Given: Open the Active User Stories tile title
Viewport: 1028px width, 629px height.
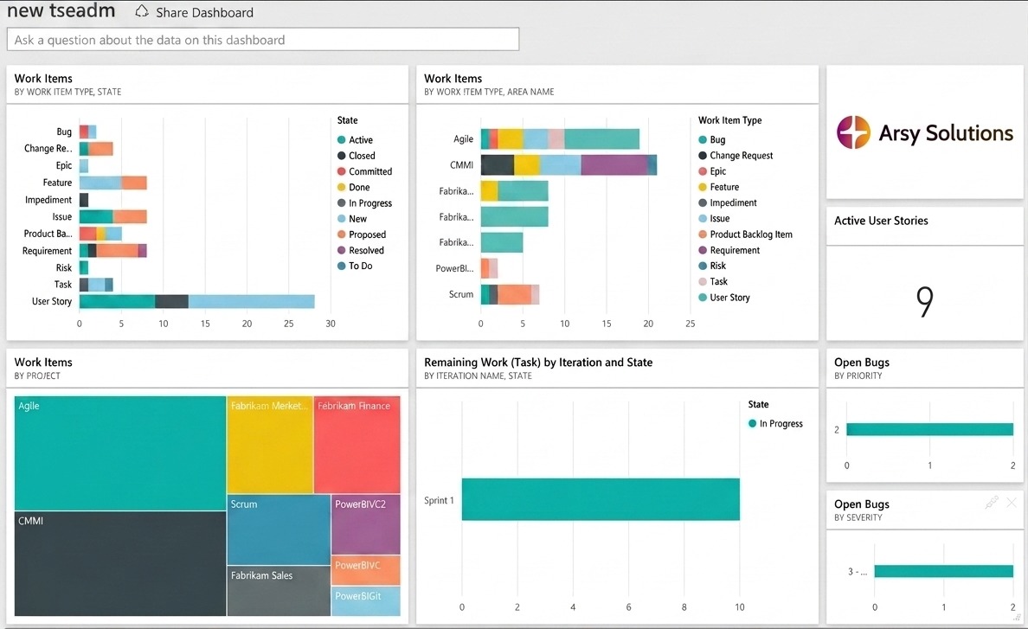Looking at the screenshot, I should [x=881, y=221].
